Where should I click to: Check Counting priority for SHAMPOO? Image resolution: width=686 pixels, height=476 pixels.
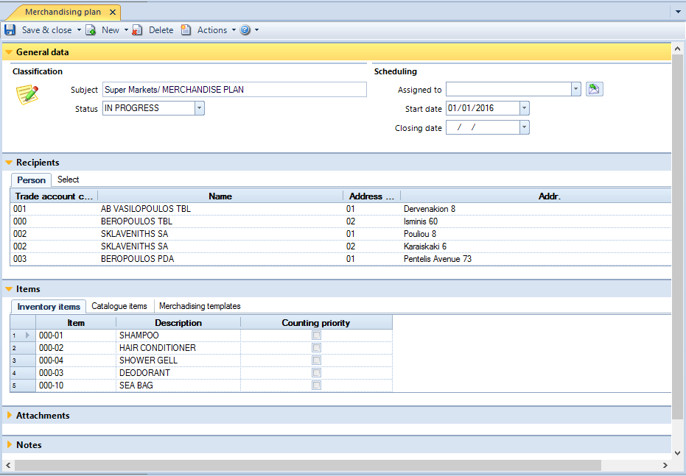(316, 335)
